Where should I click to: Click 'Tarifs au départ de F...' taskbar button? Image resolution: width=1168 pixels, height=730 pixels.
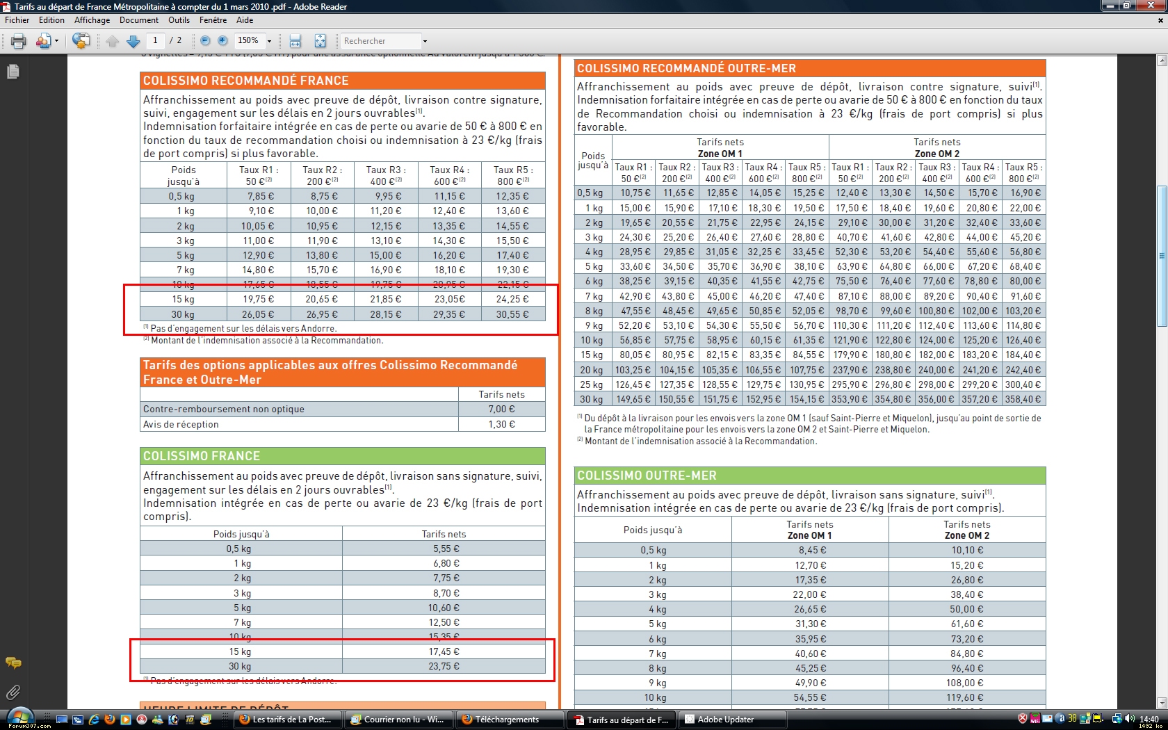click(622, 720)
